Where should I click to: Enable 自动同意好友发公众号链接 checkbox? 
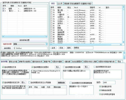point(29,82)
